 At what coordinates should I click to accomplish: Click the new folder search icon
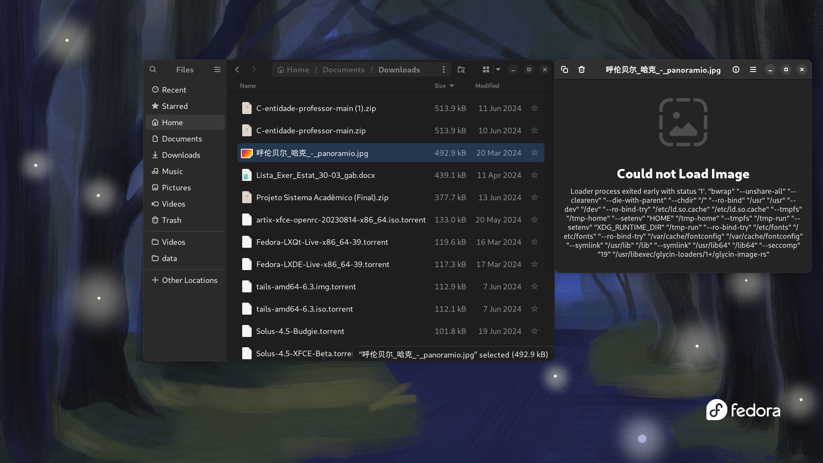tap(461, 69)
